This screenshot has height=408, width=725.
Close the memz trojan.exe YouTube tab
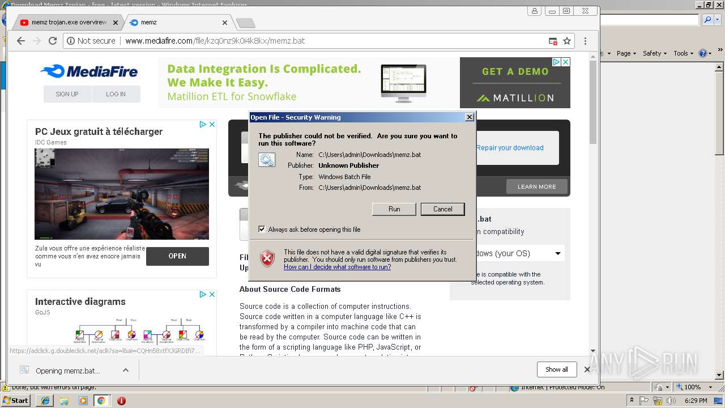tap(116, 23)
